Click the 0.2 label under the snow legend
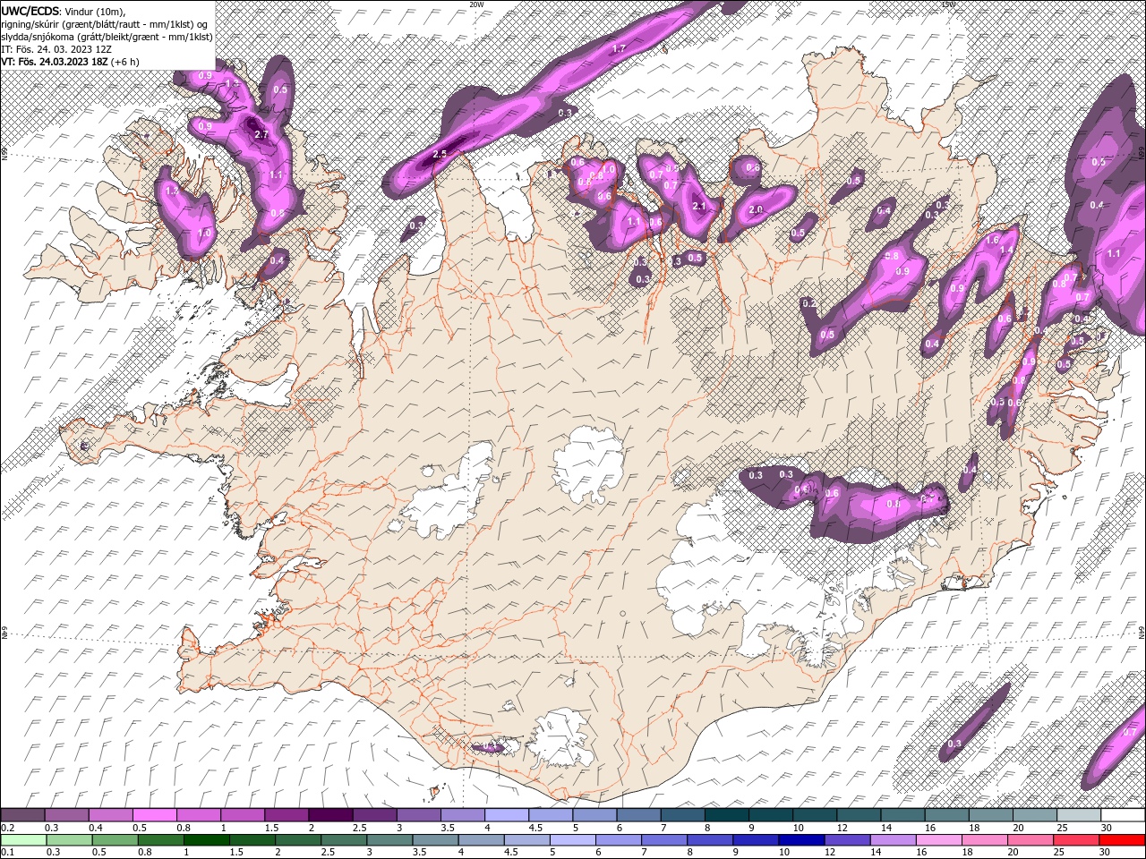Screen dimensions: 1146x859 [7, 828]
